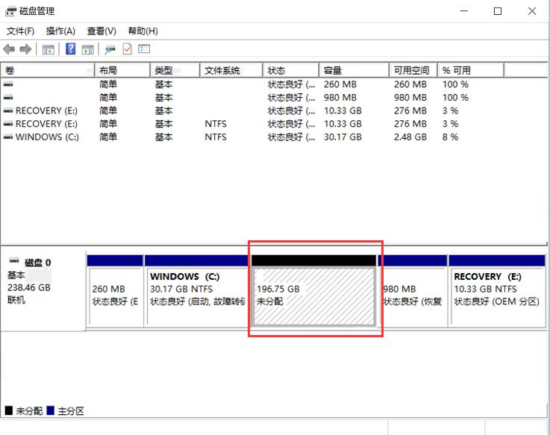
Task: Click the checkmark document toolbar icon
Action: [x=128, y=48]
